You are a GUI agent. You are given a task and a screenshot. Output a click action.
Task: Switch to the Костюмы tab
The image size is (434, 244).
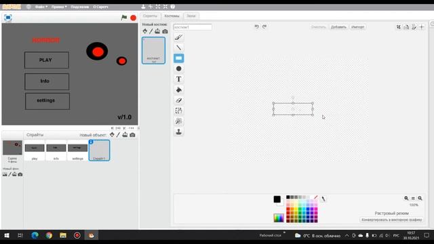pyautogui.click(x=172, y=16)
